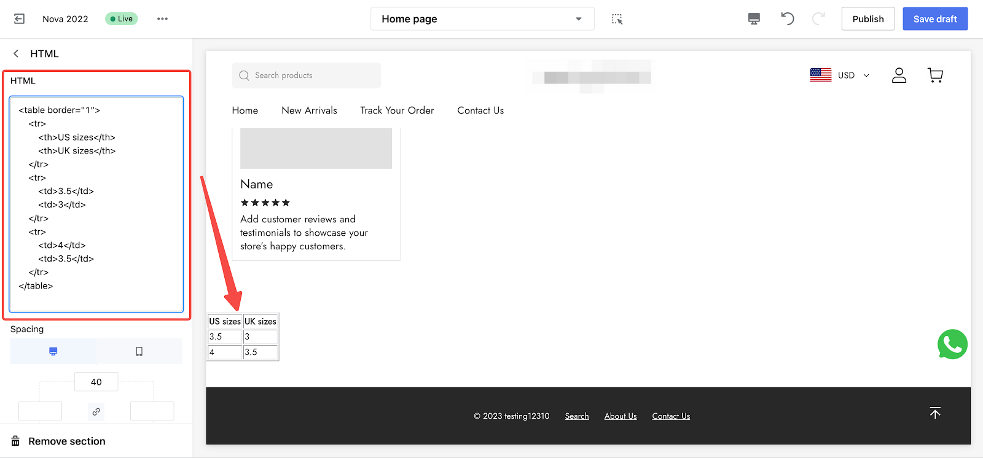Image resolution: width=983 pixels, height=458 pixels.
Task: Go back from HTML panel
Action: 16,53
